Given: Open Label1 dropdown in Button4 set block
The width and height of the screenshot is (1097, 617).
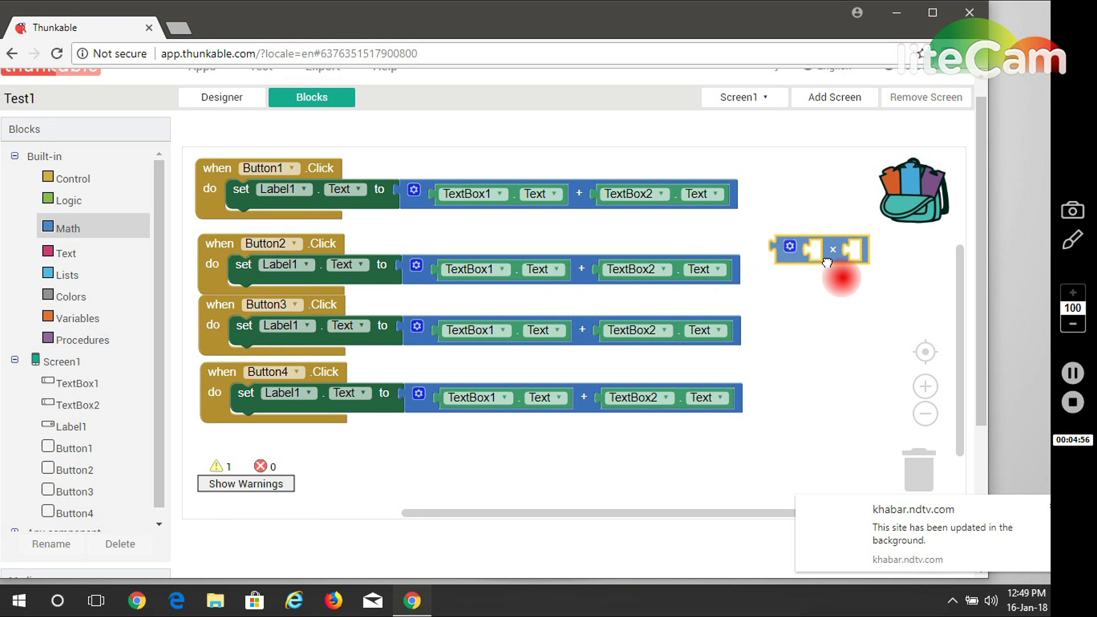Looking at the screenshot, I should coord(309,393).
